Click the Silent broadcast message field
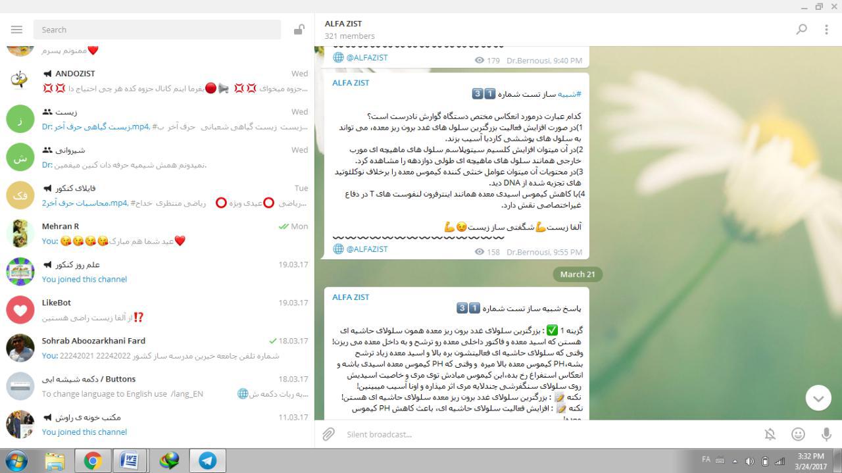This screenshot has height=473, width=842. coord(549,434)
